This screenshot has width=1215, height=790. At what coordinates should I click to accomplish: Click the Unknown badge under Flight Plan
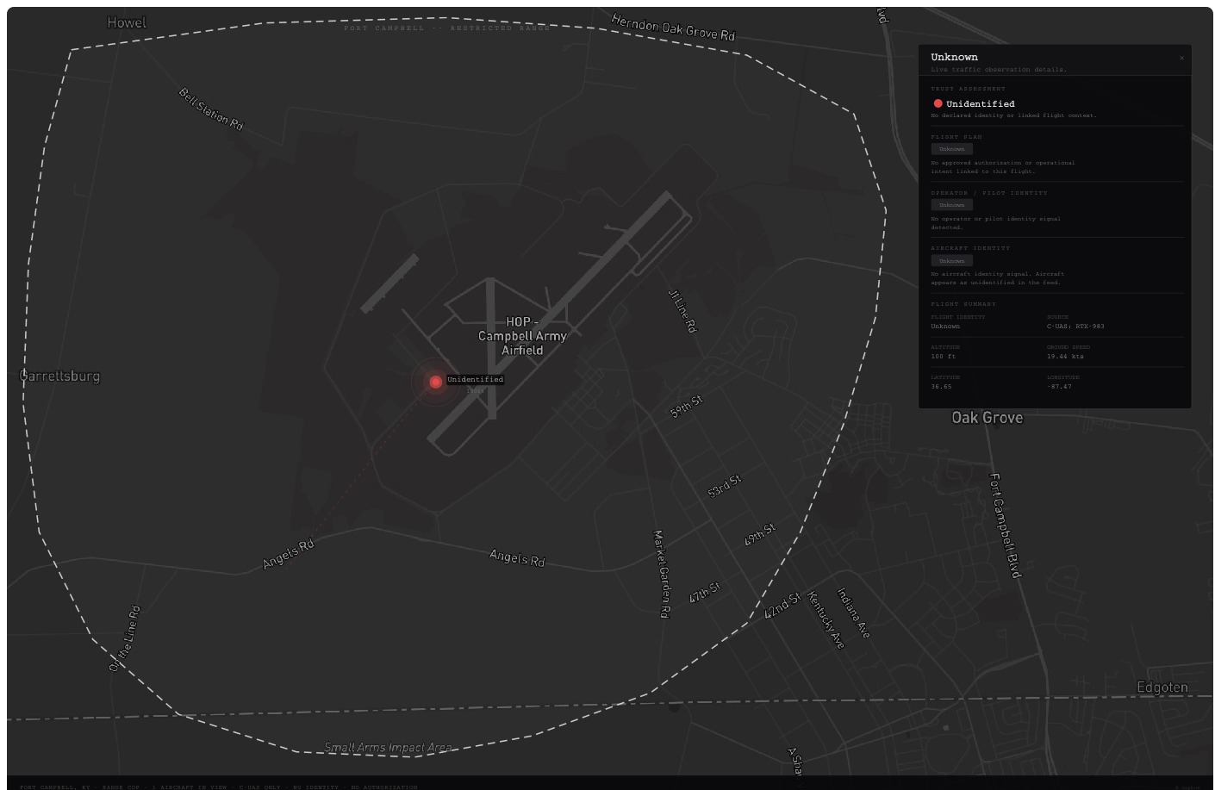click(x=951, y=149)
